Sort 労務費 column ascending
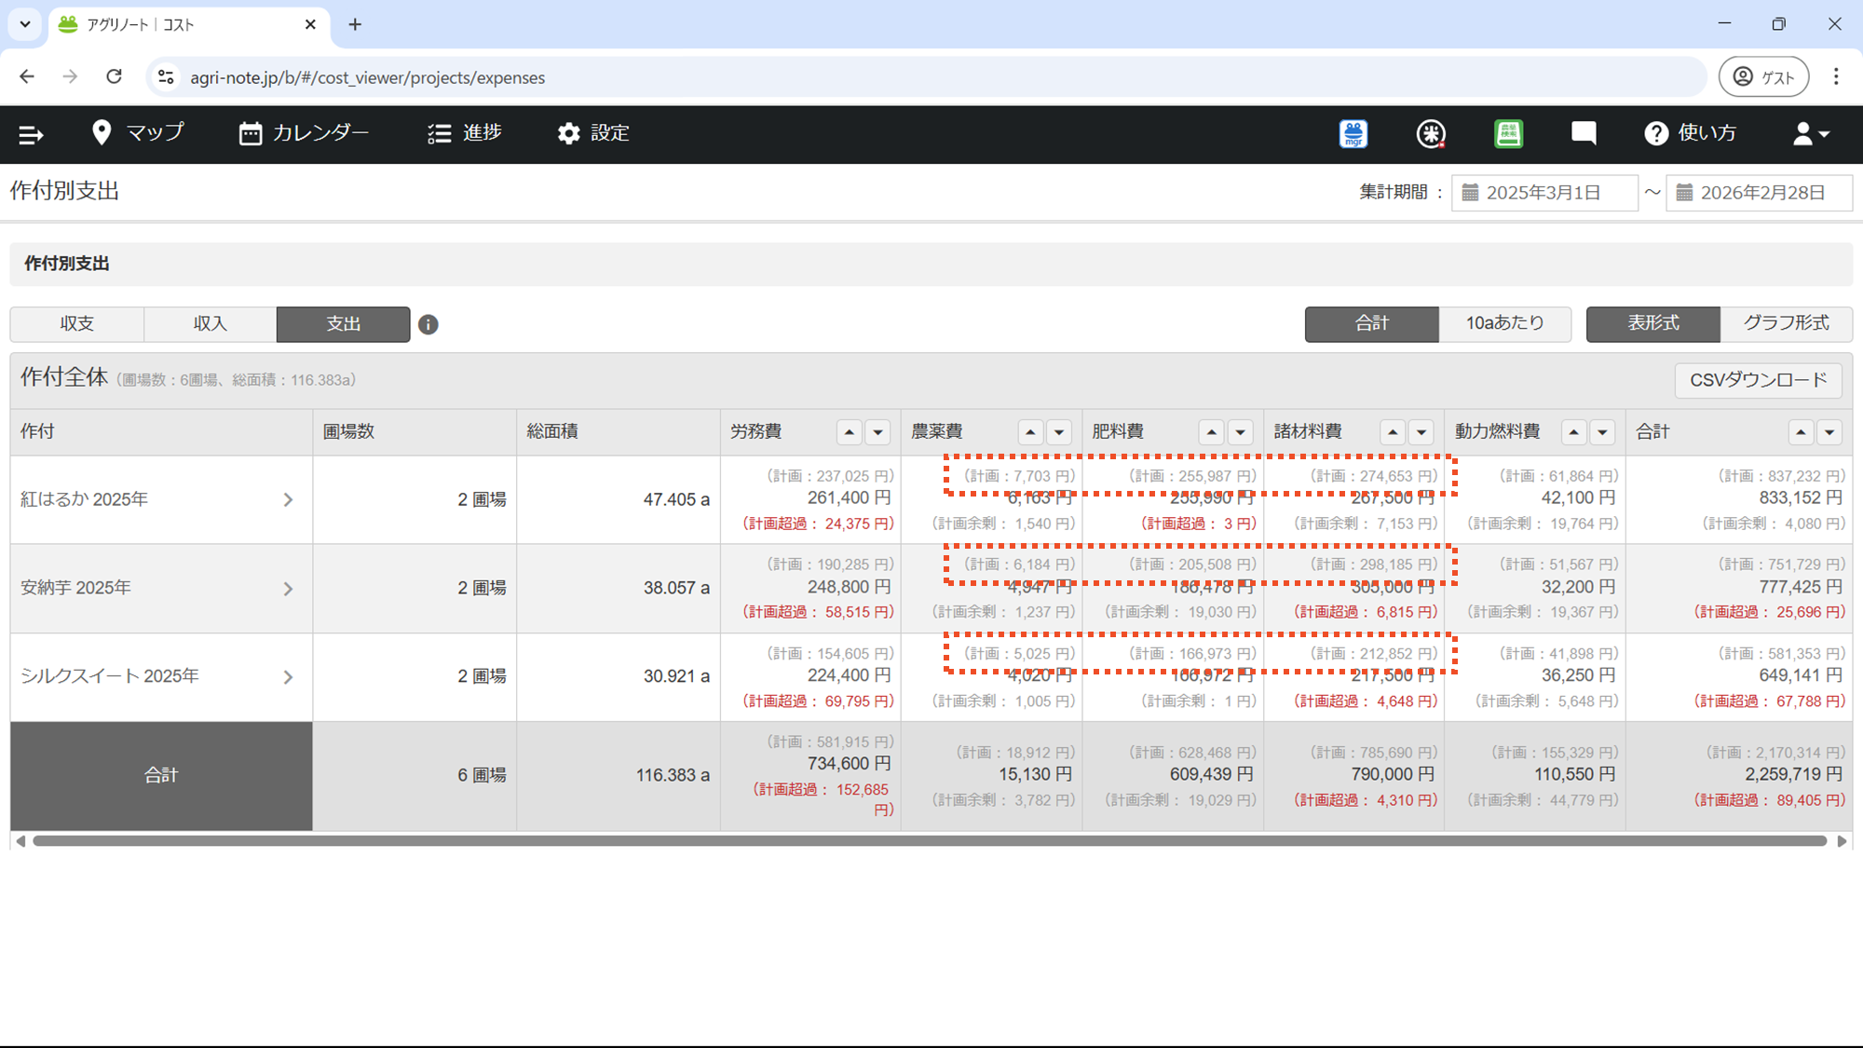This screenshot has height=1048, width=1863. (849, 432)
